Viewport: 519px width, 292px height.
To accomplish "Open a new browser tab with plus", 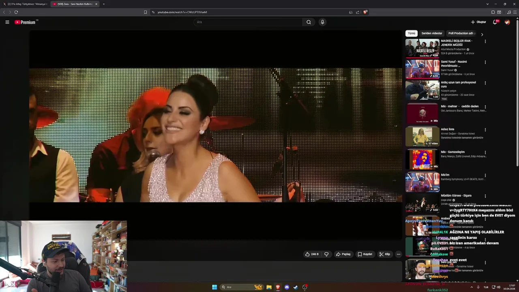I will coord(104,4).
